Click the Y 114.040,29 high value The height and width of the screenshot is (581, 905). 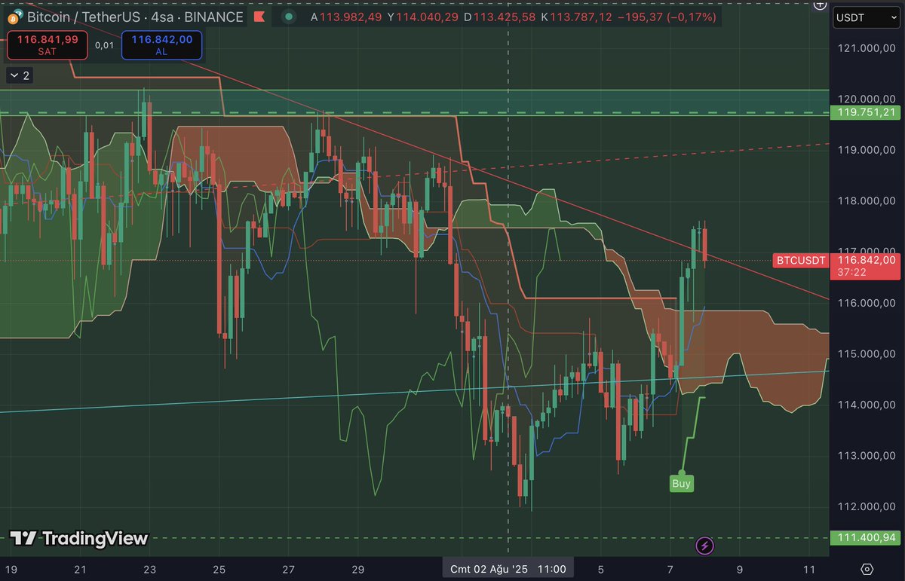(422, 17)
